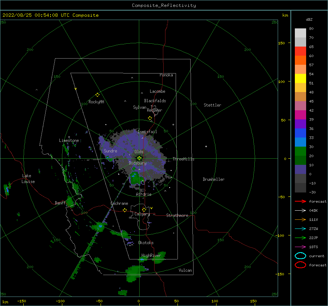The width and height of the screenshot is (328, 306).
Task: Click the cyan current ellipse icon
Action: point(300,256)
